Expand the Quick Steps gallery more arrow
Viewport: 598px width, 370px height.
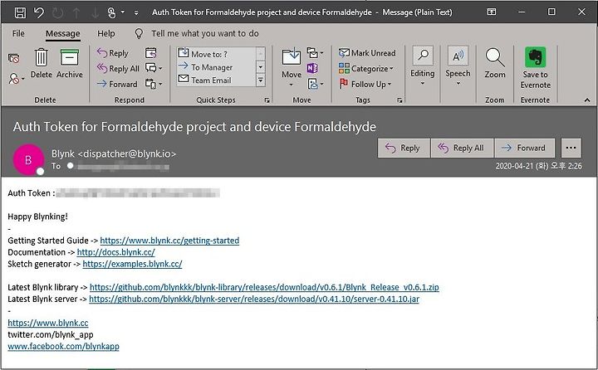click(x=261, y=80)
